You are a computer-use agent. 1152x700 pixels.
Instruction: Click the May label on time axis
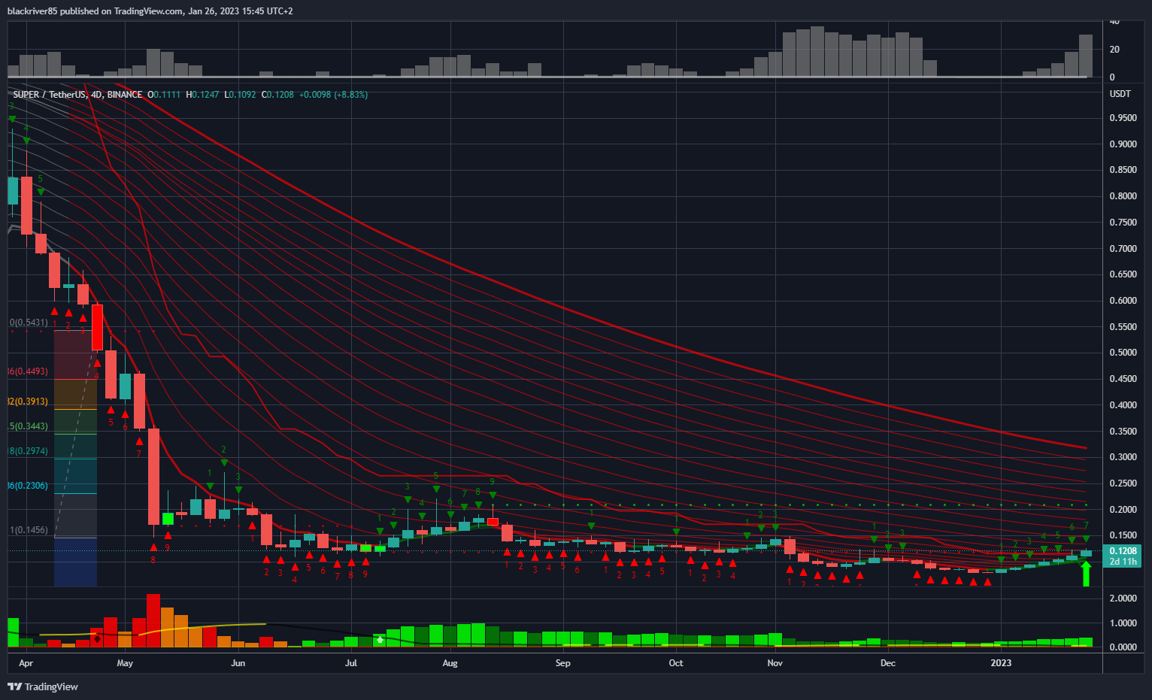[x=125, y=663]
